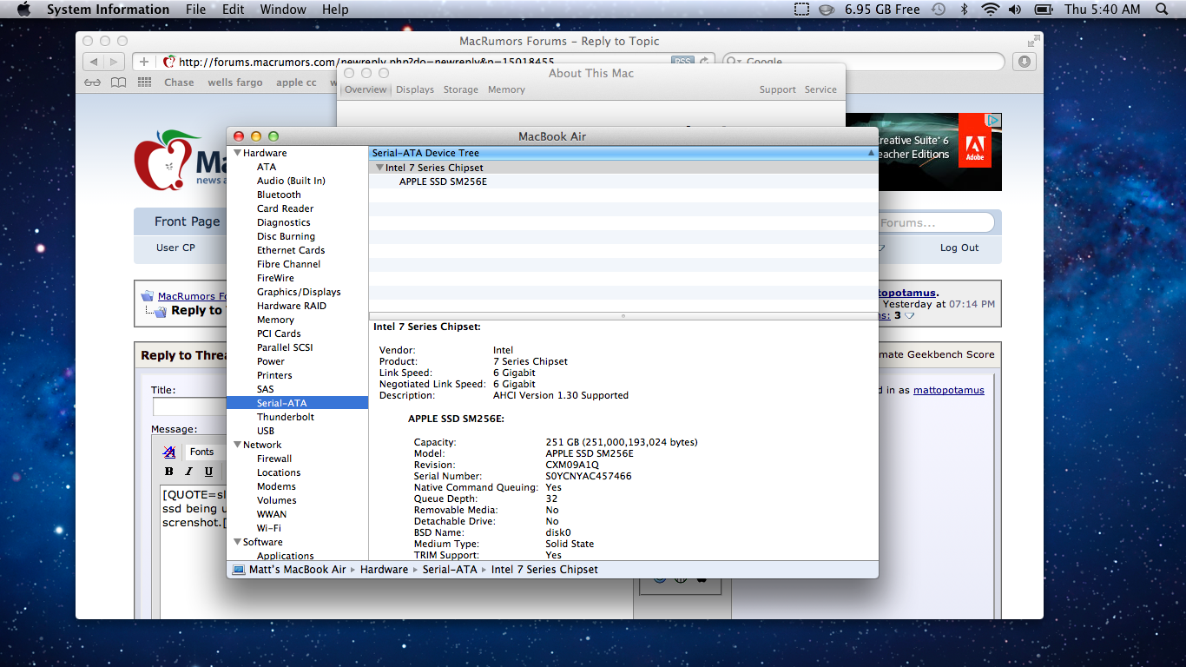Switch to Storage tab in About This Mac

[461, 89]
